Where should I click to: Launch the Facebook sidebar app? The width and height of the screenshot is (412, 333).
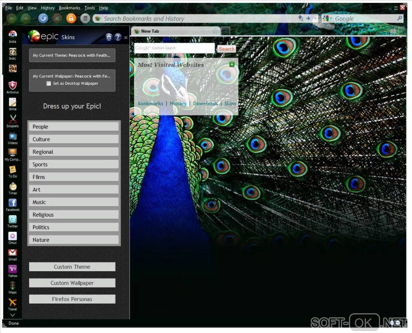pos(13,205)
